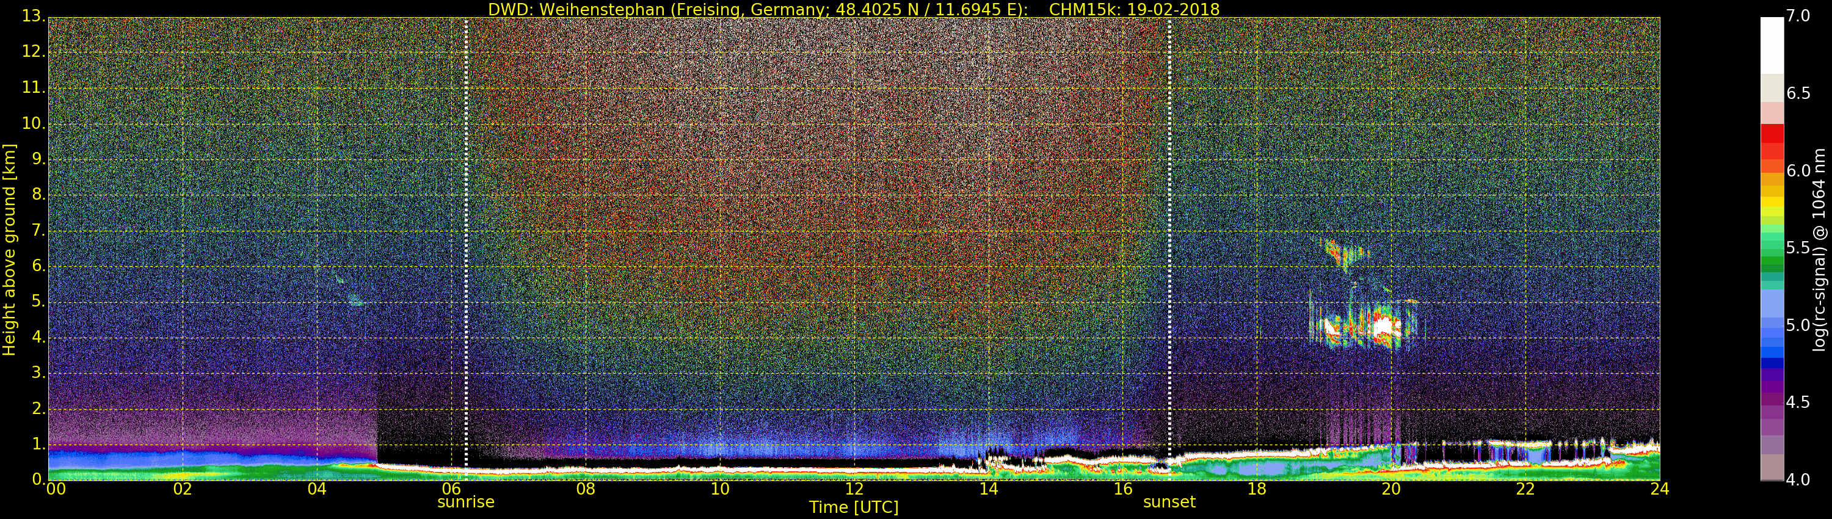The image size is (1832, 519).
Task: Click the 6.0 value on the colorbar scale
Action: tap(1798, 170)
